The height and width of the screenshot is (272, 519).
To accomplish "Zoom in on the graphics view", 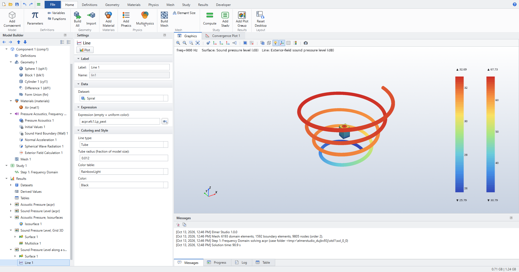I will [x=178, y=43].
